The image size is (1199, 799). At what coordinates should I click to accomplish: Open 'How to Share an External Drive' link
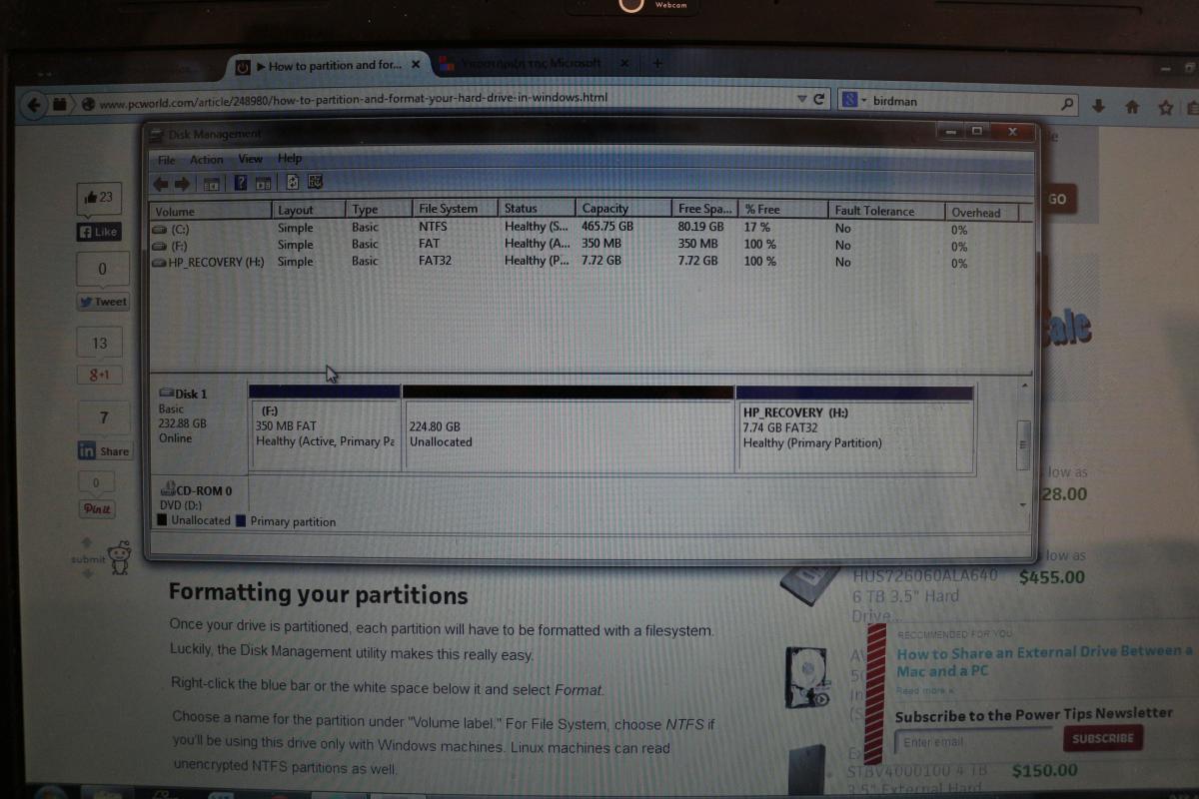pos(1045,661)
